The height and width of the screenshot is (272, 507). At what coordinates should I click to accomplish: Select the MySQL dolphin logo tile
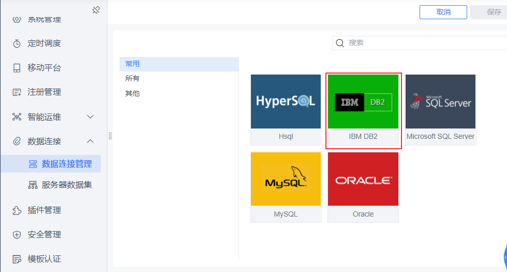(286, 179)
